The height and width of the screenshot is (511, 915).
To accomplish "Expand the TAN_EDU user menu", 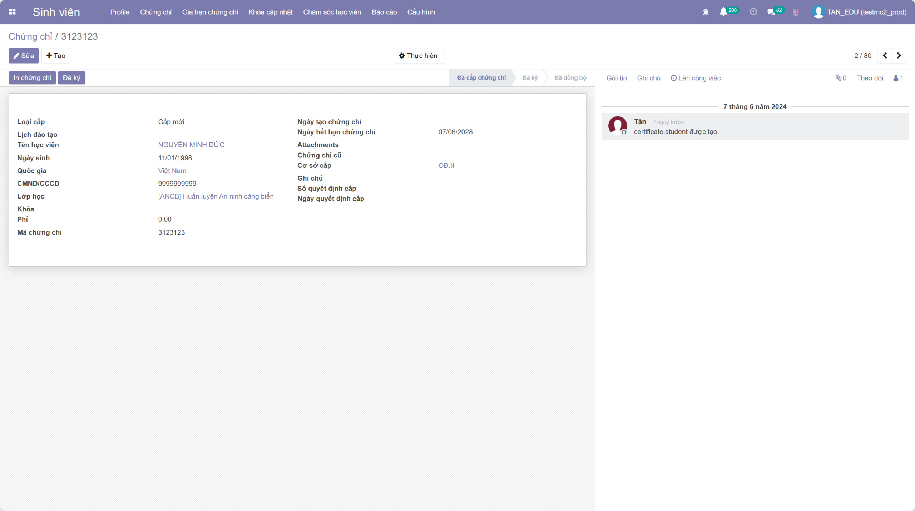I will [860, 12].
